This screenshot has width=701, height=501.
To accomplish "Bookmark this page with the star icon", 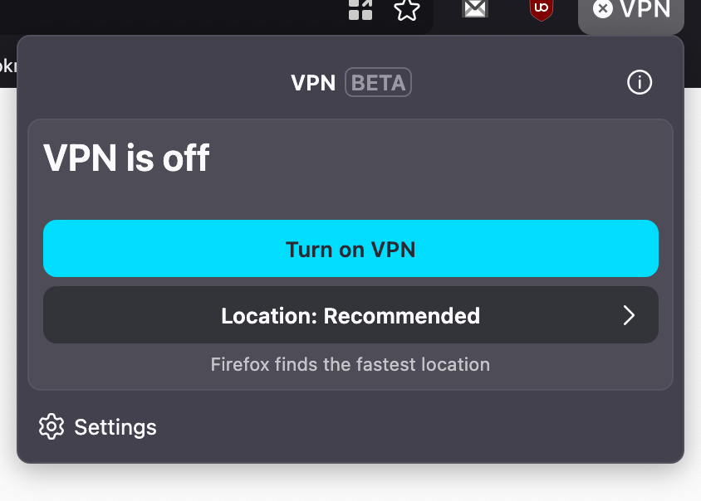I will pos(407,9).
